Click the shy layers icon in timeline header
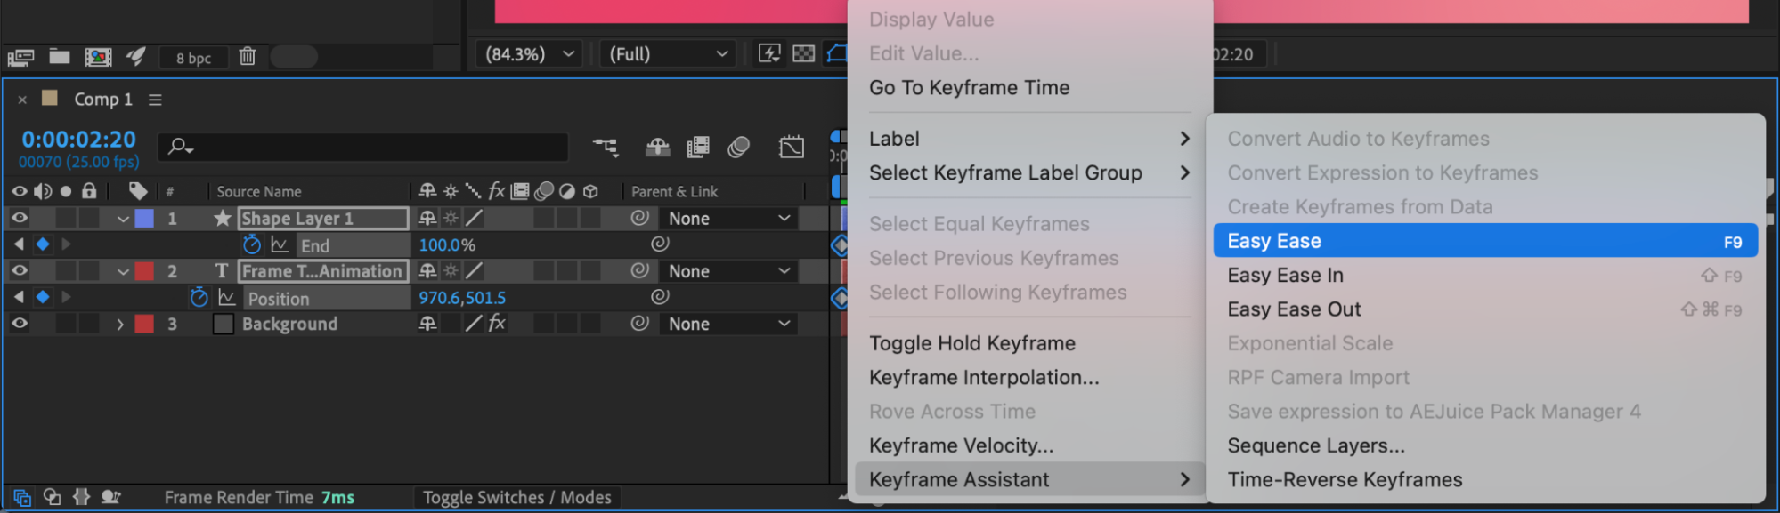The image size is (1780, 513). tap(657, 147)
